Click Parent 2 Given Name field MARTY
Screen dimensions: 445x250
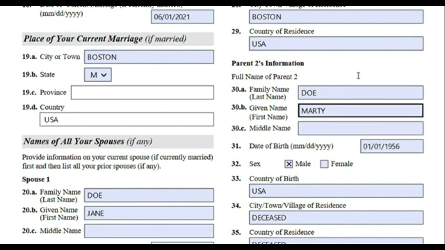[361, 110]
